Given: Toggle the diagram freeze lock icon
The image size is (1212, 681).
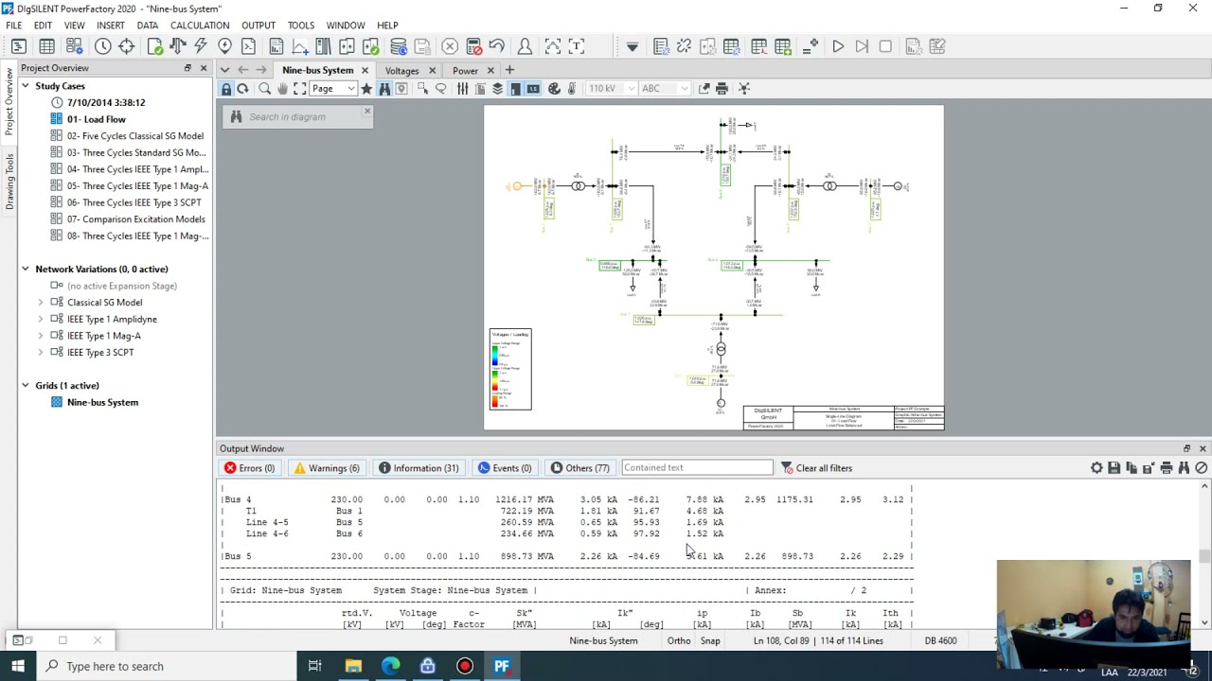Looking at the screenshot, I should 226,89.
